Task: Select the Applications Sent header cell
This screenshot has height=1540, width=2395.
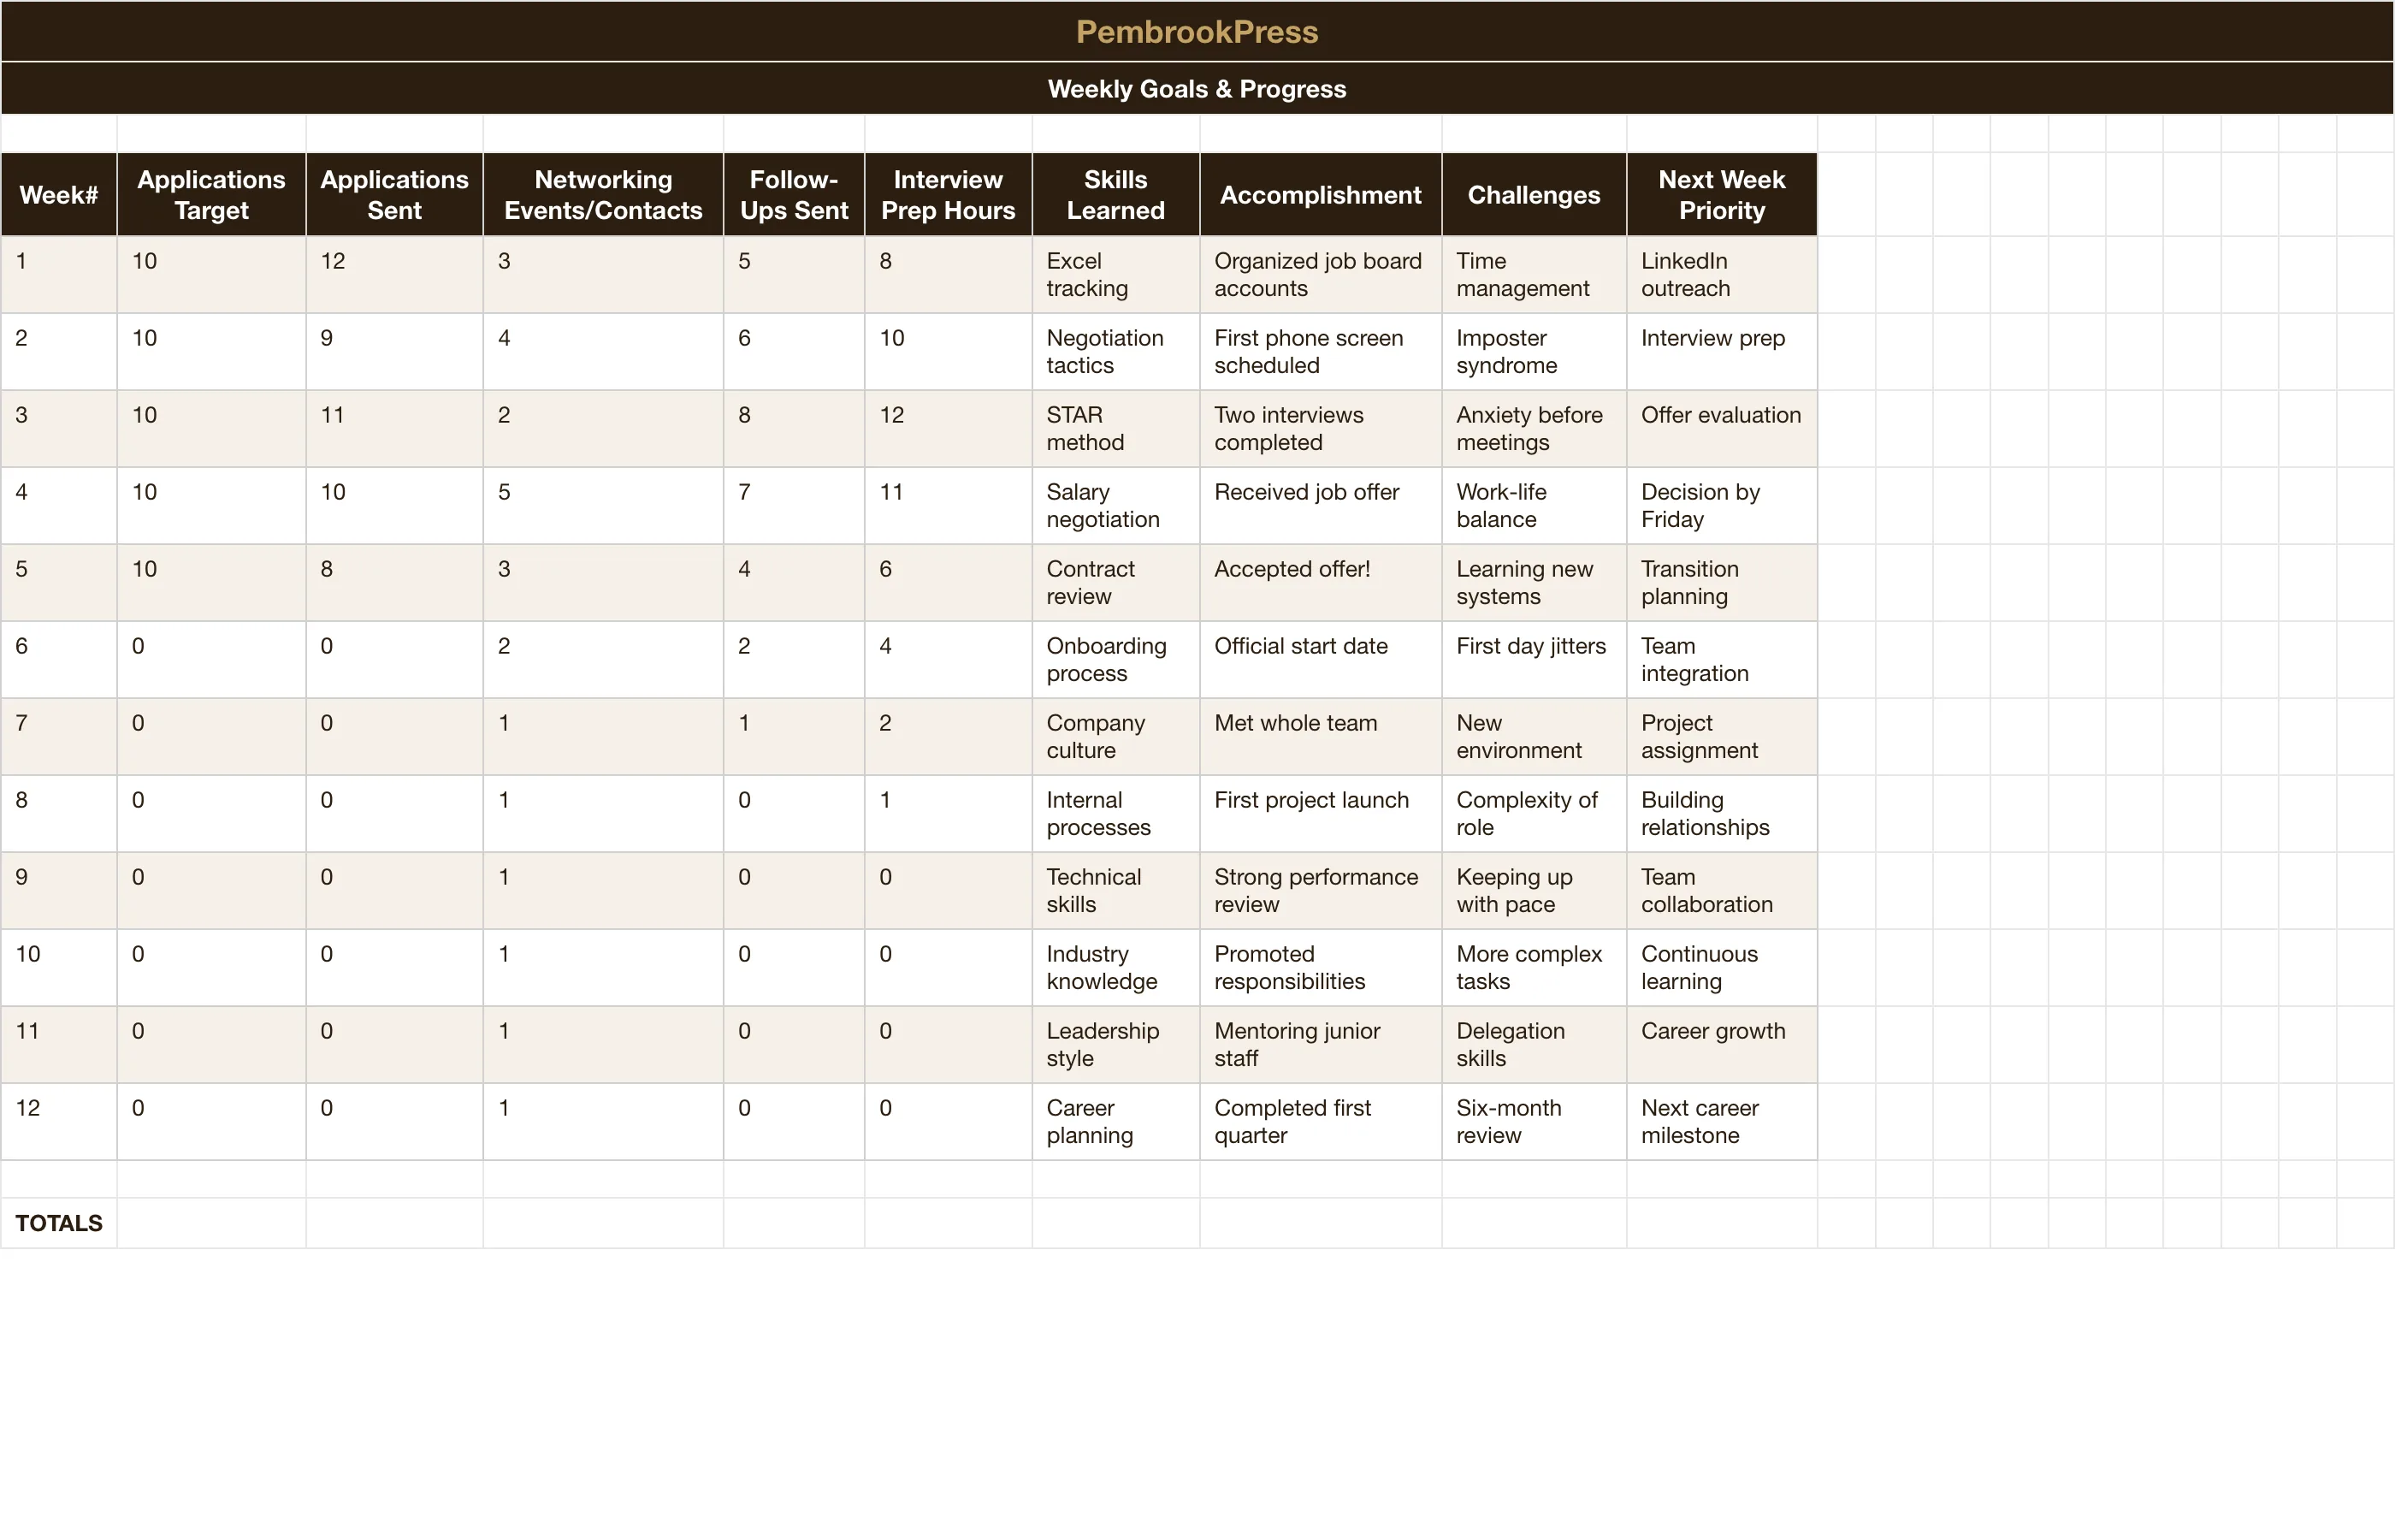Action: pos(393,194)
